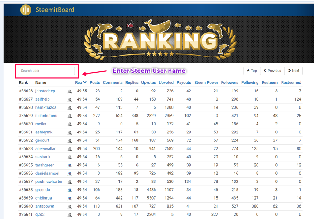Select rank number #36641
This screenshot has height=223, width=317.
pos(26,215)
